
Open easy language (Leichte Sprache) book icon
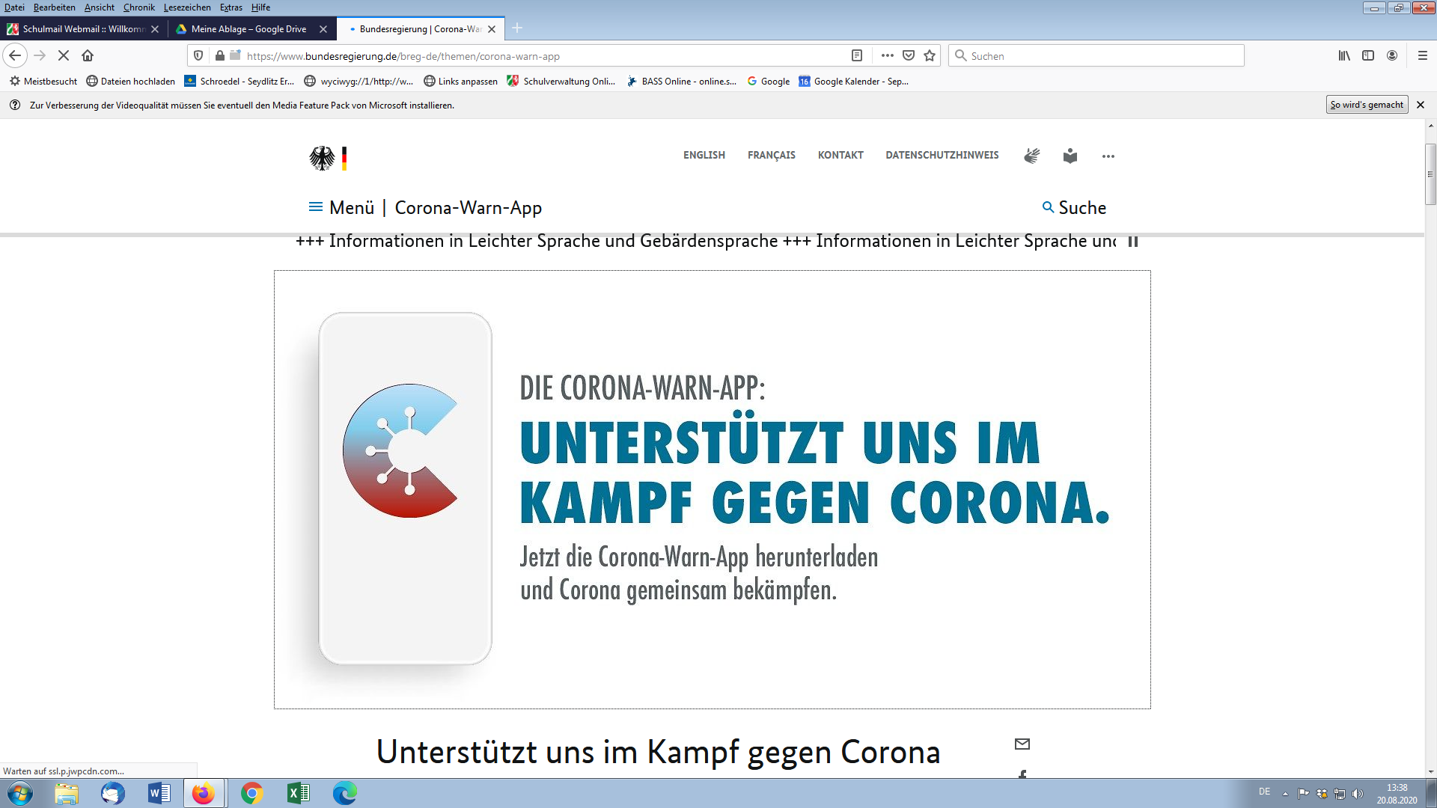pyautogui.click(x=1070, y=156)
